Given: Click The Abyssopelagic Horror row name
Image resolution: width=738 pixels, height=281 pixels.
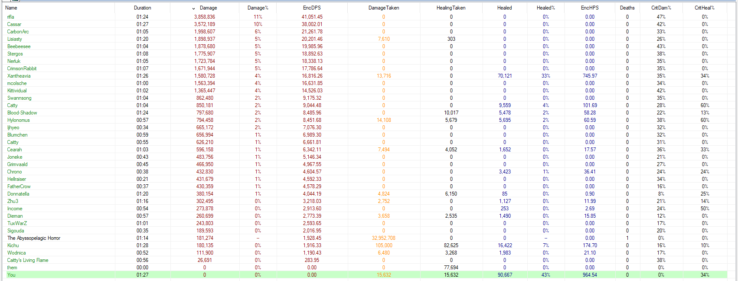Looking at the screenshot, I should 34,238.
